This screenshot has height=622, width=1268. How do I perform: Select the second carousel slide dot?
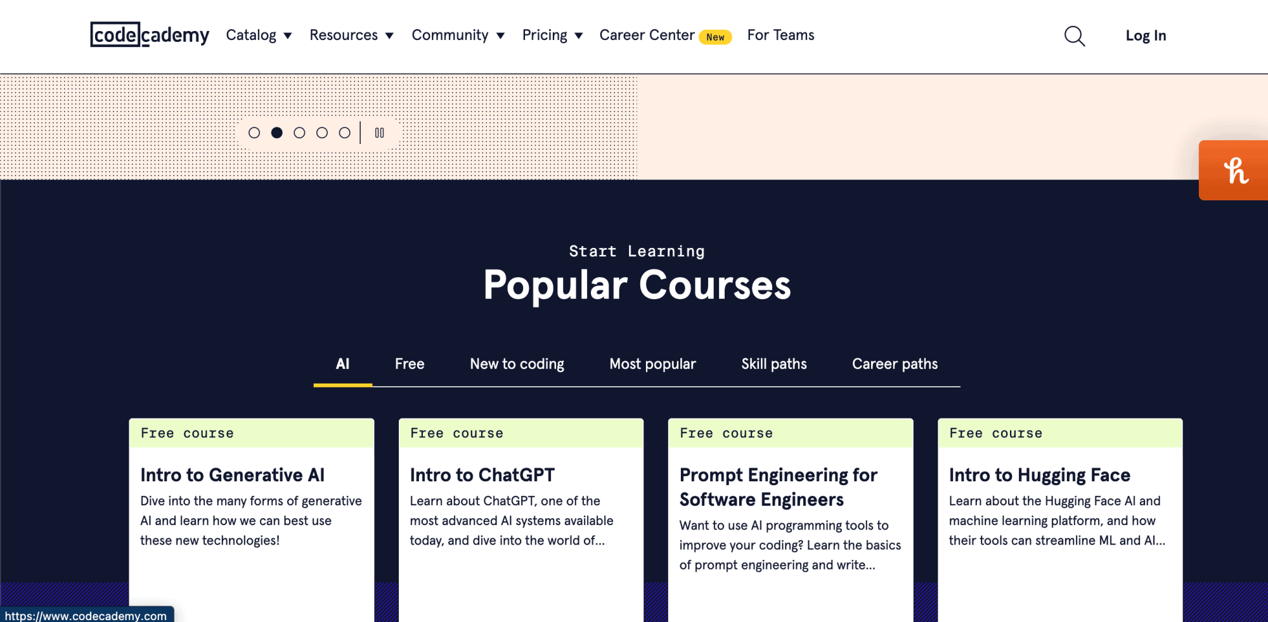277,133
